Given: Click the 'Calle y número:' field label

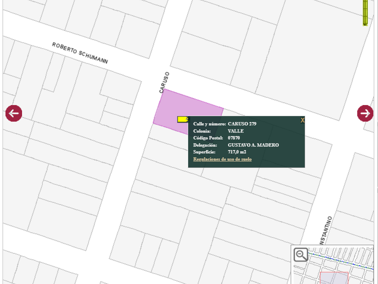Looking at the screenshot, I should coord(209,124).
